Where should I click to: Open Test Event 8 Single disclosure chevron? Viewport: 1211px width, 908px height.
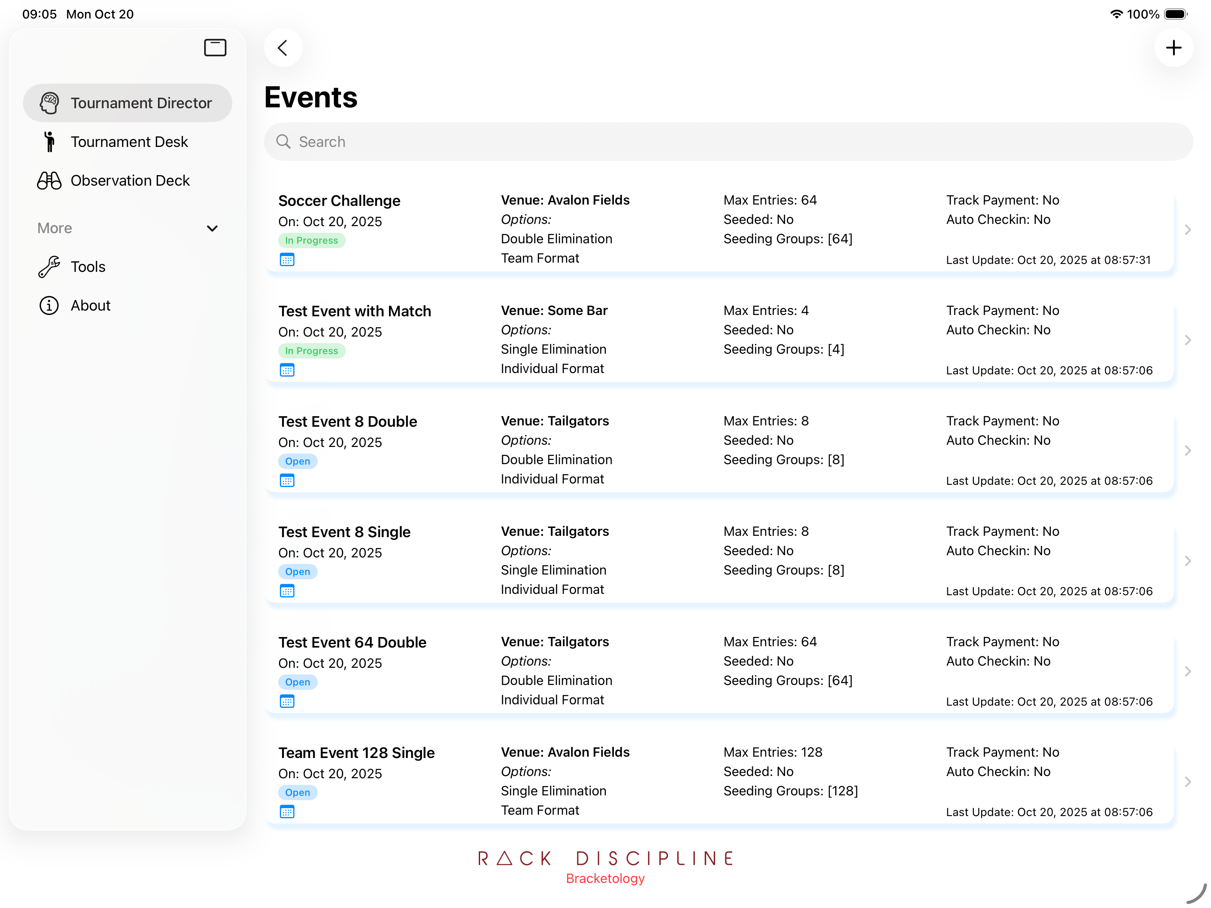[1188, 561]
